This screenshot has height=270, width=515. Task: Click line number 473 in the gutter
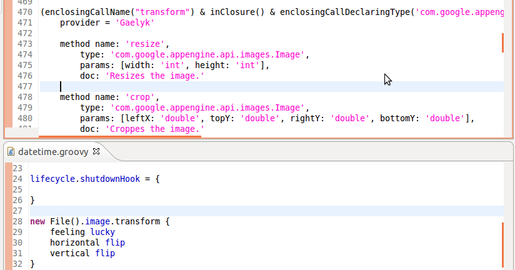pyautogui.click(x=24, y=44)
